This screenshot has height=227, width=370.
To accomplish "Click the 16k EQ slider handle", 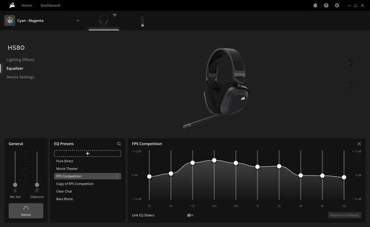I will coord(344,177).
